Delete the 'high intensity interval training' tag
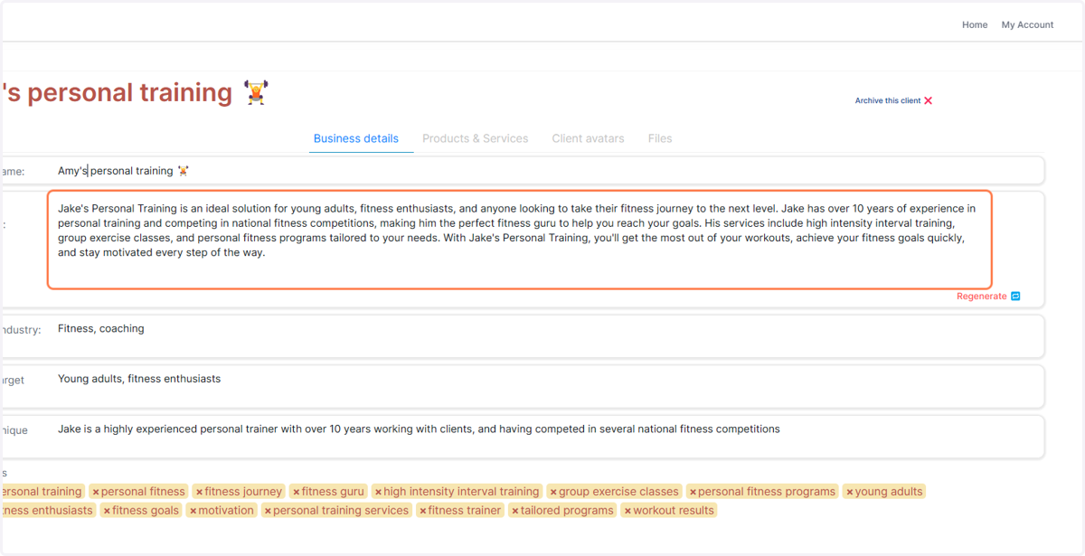Viewport: 1085px width, 556px height. point(378,492)
